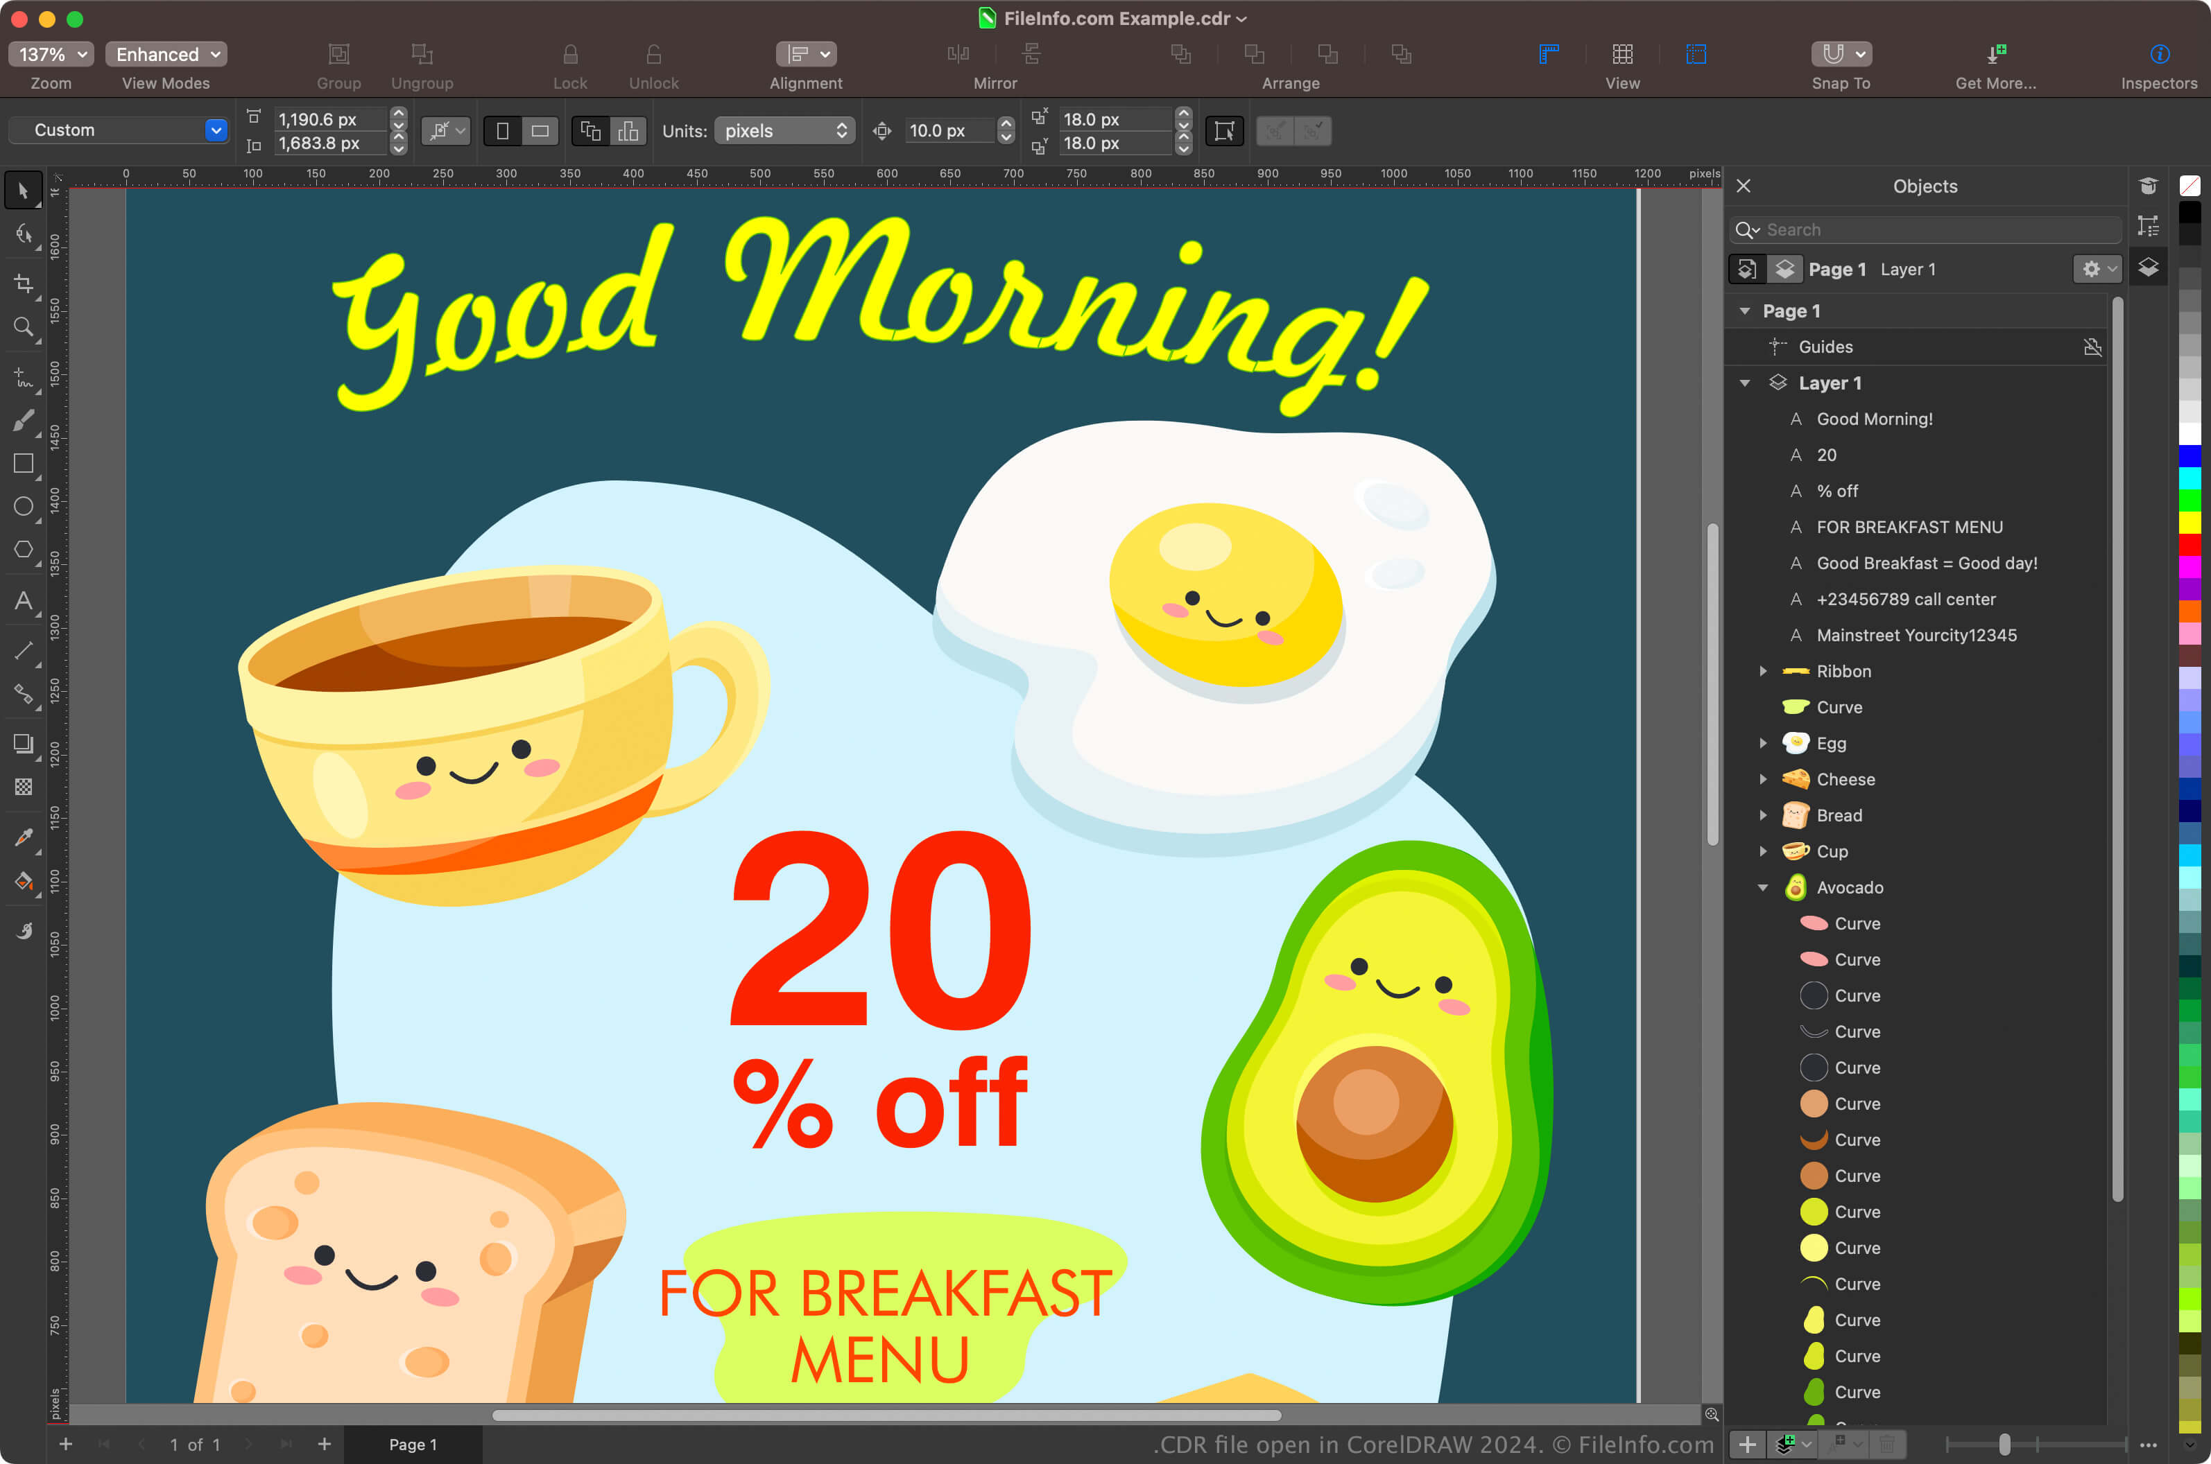The image size is (2211, 1464).
Task: Pick the red swatch in palette
Action: tap(2190, 544)
